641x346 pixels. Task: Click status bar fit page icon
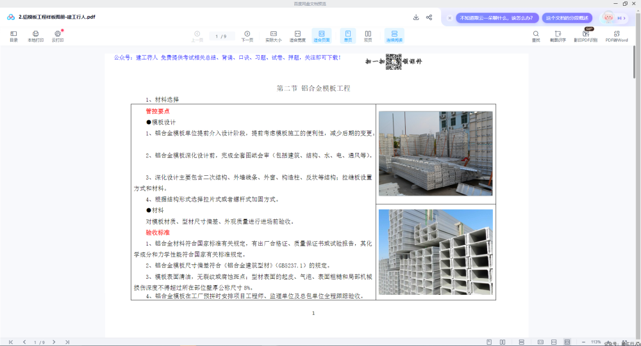567,342
